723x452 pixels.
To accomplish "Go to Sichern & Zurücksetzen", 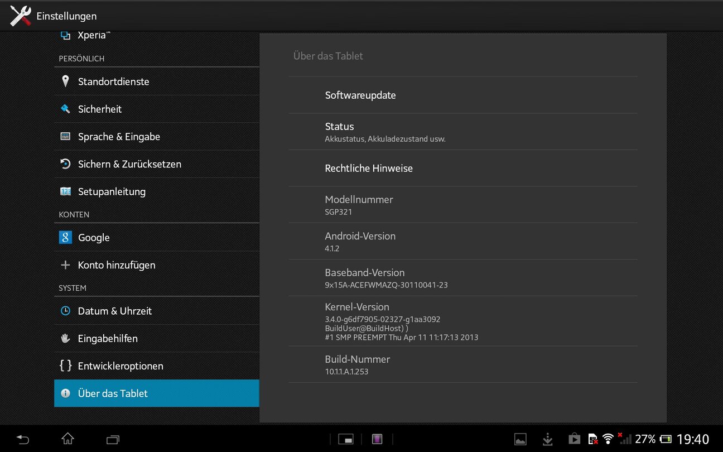I will click(129, 164).
